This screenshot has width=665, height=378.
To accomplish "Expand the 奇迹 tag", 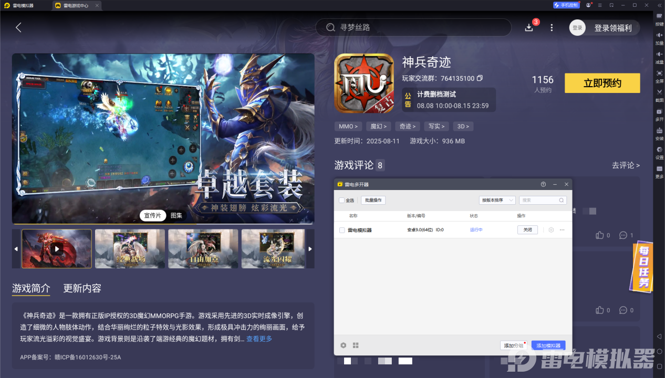I will coord(408,127).
